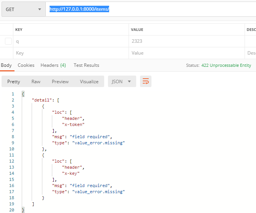Select the Body response tab
Screen dimensions: 256x213
coord(6,65)
